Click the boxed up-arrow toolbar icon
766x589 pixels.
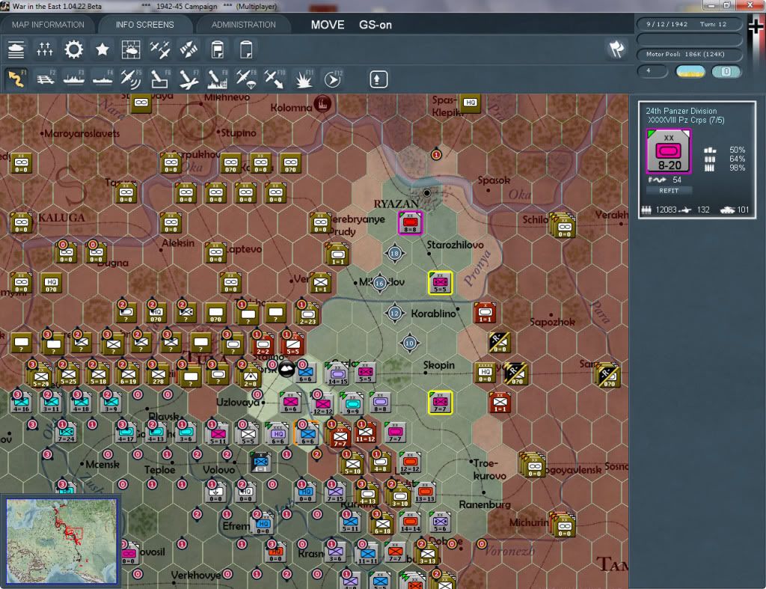378,79
